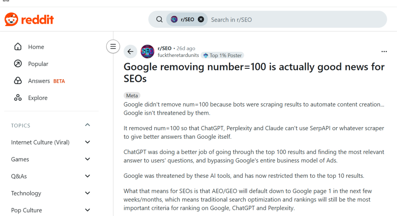Open the post author's profile
397x216 pixels.
178,55
